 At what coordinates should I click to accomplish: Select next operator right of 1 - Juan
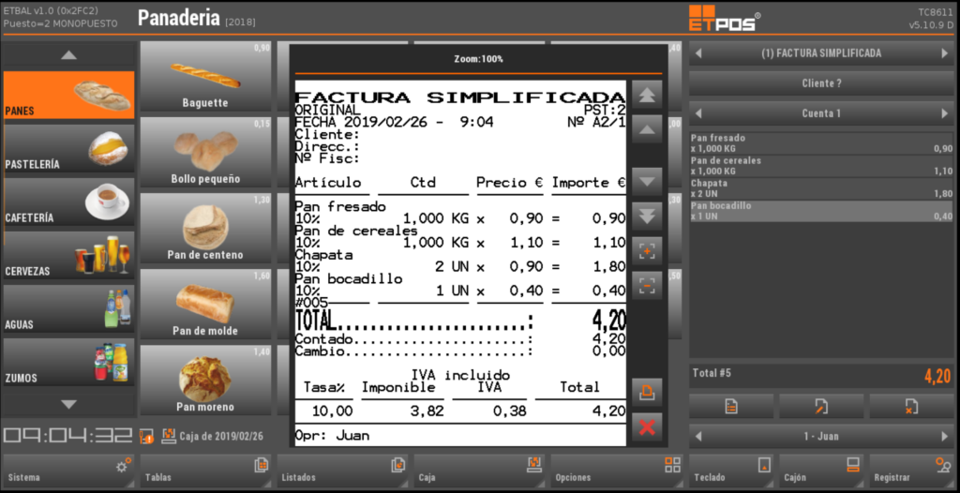[x=945, y=437]
